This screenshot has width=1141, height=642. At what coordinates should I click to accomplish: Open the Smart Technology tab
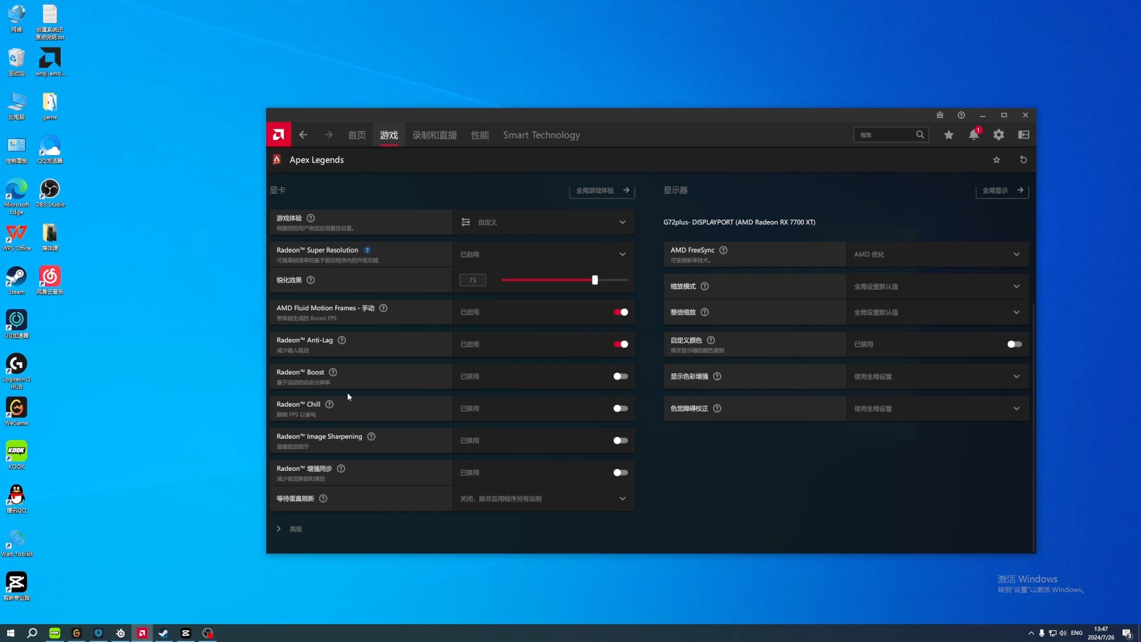click(541, 135)
